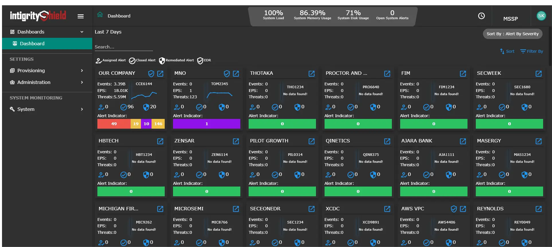Expand the System monitoring menu
The image size is (552, 247).
click(x=47, y=109)
